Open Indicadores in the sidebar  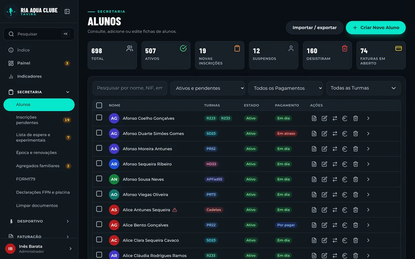(x=39, y=76)
